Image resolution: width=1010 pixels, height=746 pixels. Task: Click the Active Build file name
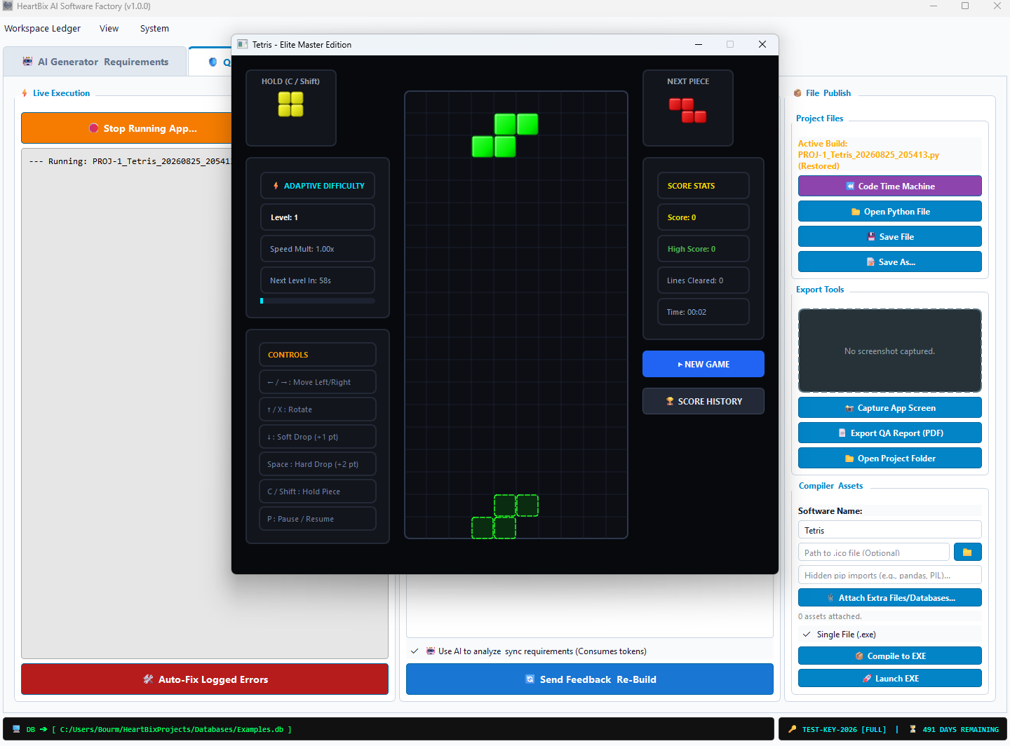[868, 155]
